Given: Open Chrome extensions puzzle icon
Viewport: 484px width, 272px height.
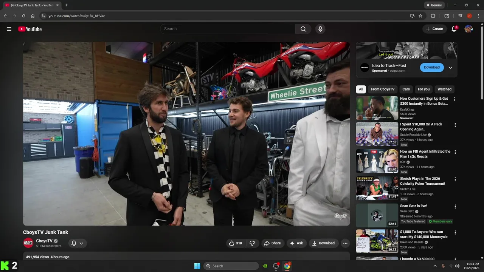Looking at the screenshot, I should [x=433, y=16].
